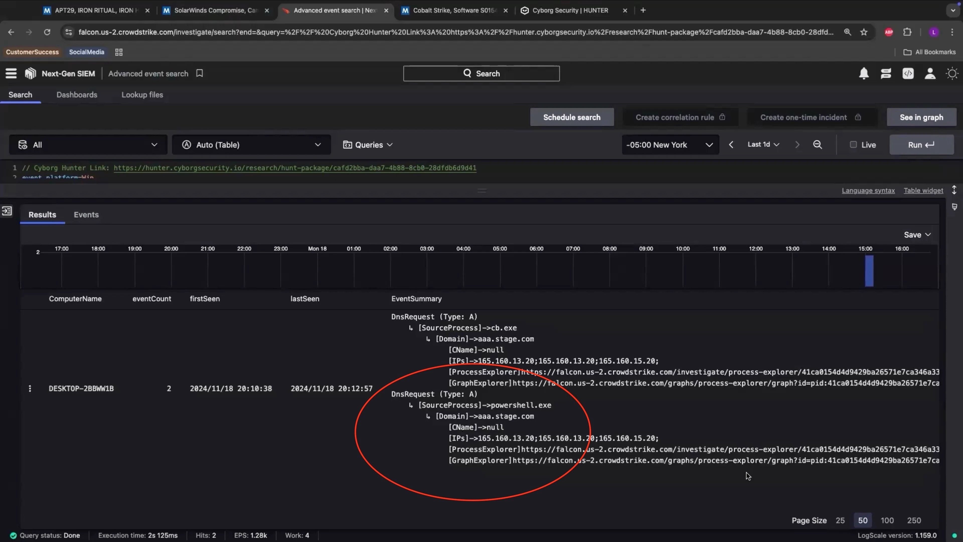Click the See in graph button
Screen dimensions: 963x542
point(921,117)
